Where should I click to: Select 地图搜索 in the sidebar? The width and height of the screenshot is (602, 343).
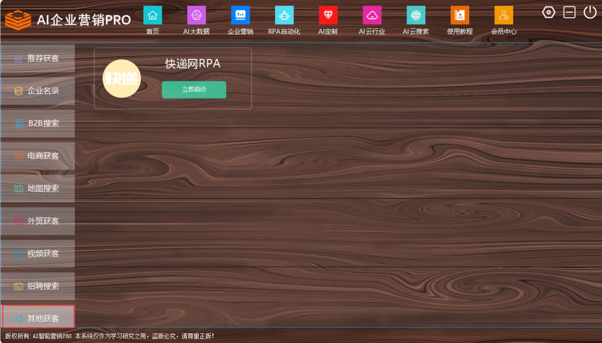38,189
